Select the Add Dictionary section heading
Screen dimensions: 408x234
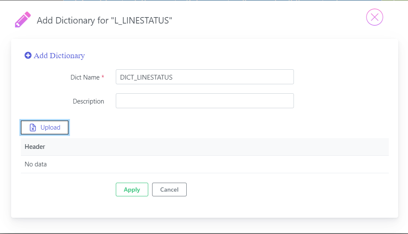[x=55, y=56]
